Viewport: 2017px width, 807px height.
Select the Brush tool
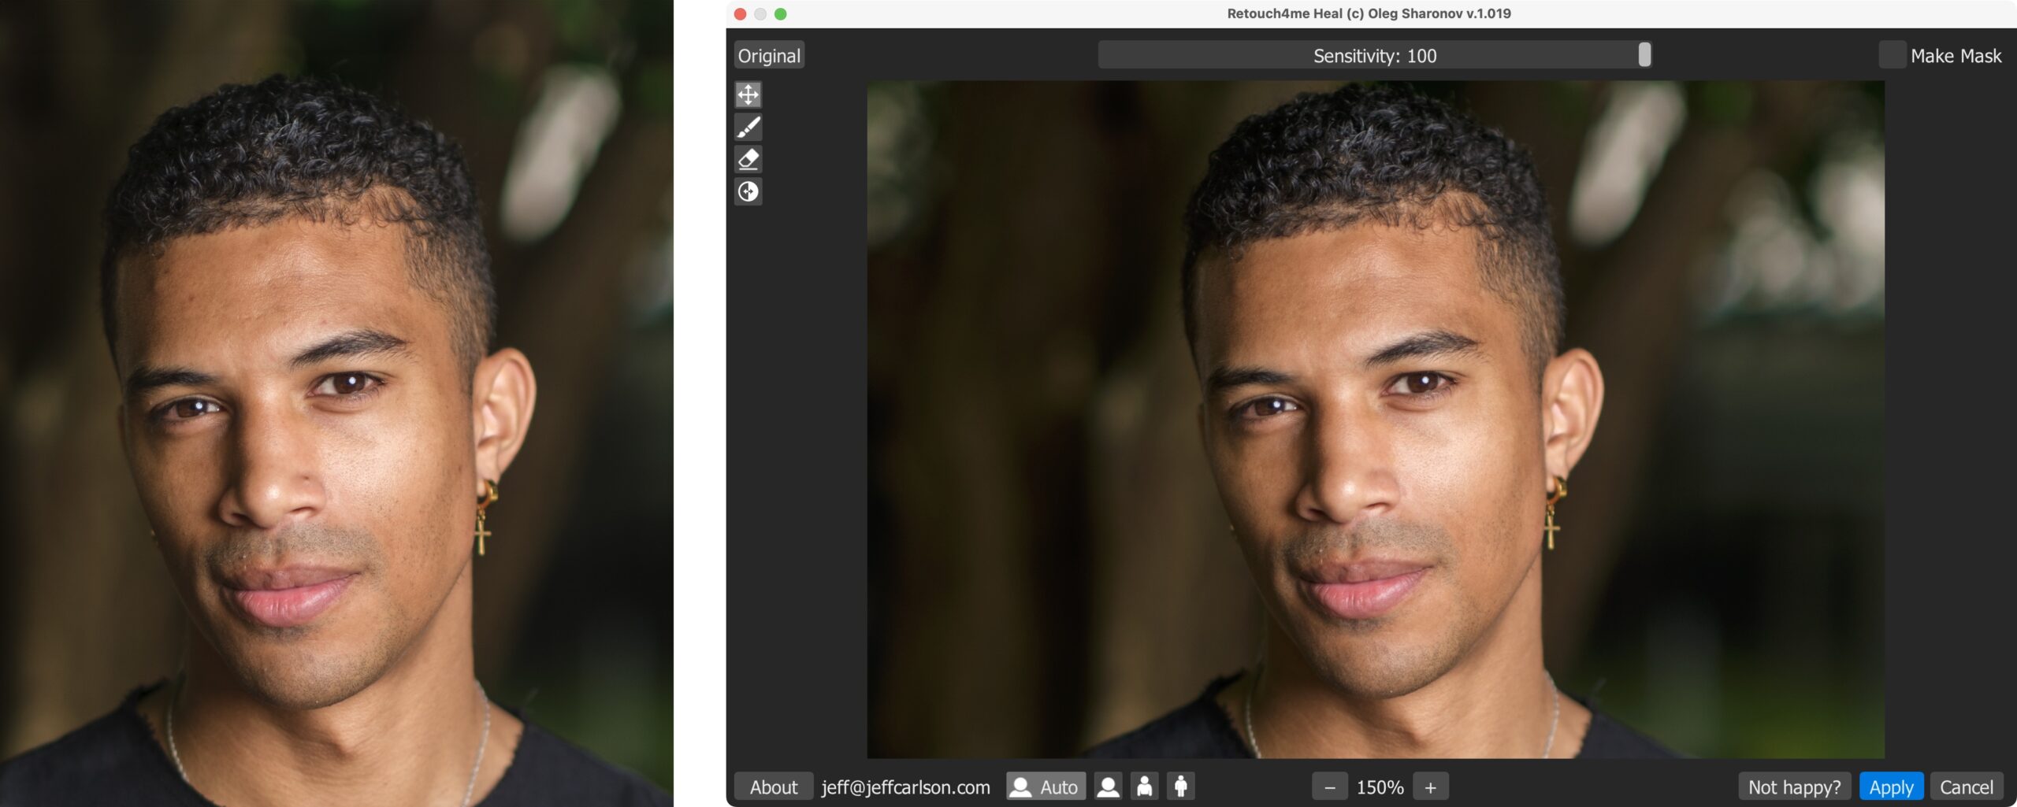click(x=748, y=127)
